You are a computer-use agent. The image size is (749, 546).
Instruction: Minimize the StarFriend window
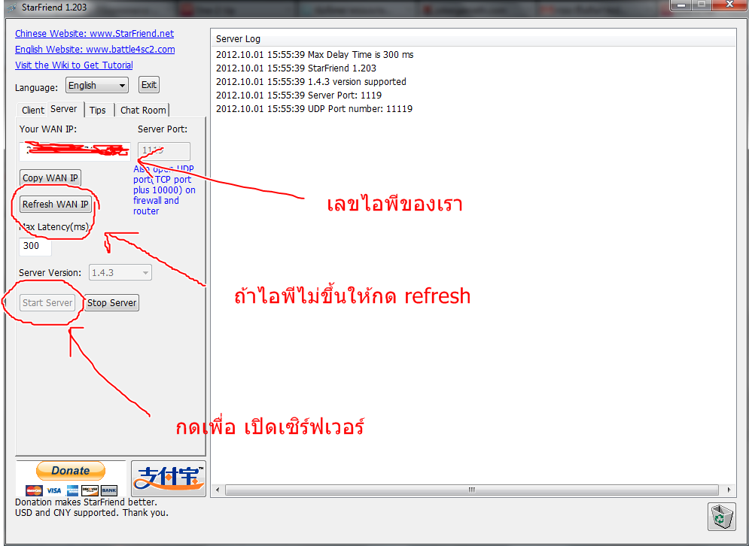681,5
